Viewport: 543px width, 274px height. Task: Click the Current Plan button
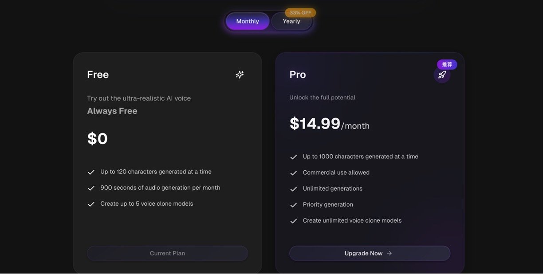(x=167, y=253)
